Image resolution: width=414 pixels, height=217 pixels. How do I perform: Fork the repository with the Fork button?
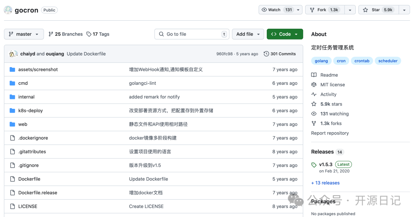point(325,10)
